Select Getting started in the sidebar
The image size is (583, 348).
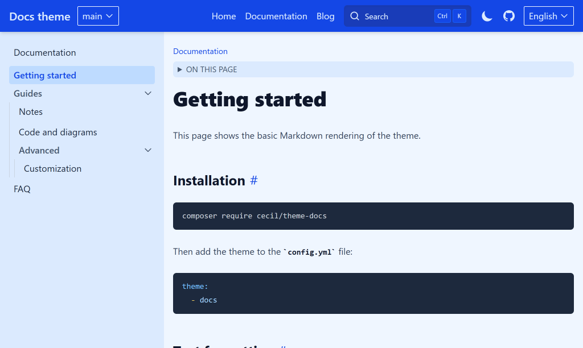coord(82,75)
